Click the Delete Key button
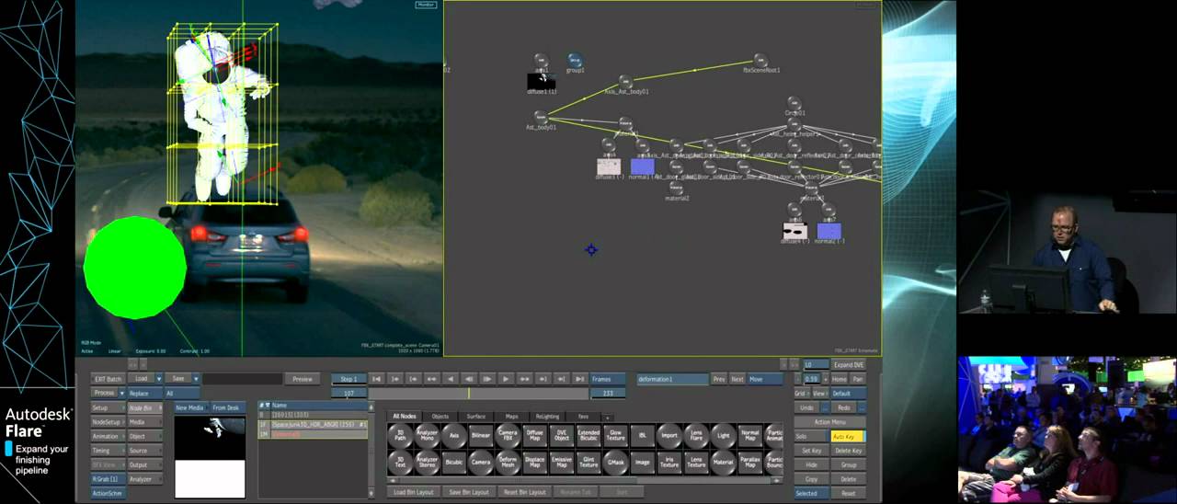 pyautogui.click(x=847, y=451)
